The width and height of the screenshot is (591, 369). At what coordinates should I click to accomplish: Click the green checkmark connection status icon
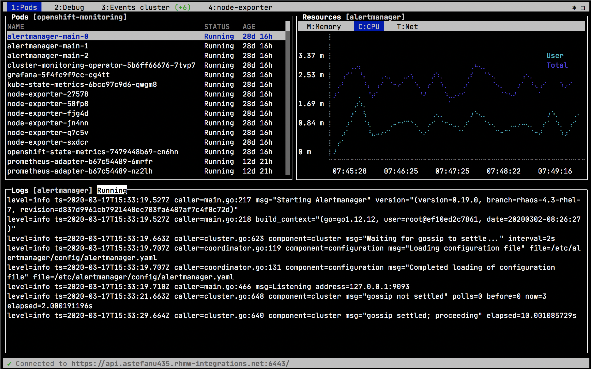(9, 364)
